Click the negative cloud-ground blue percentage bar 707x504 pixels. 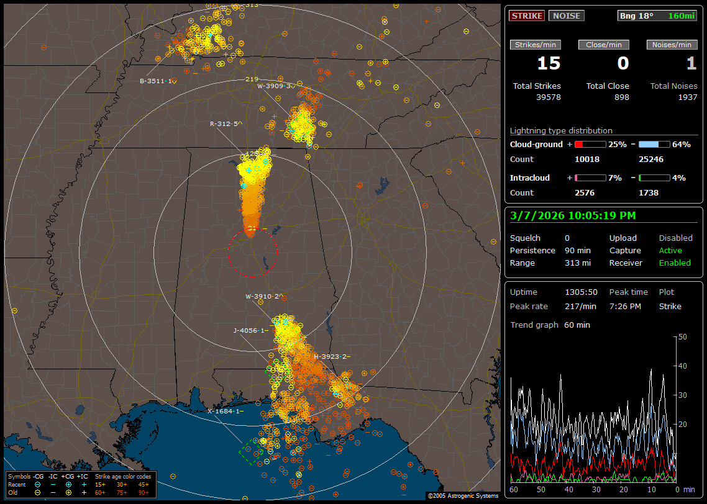(654, 144)
